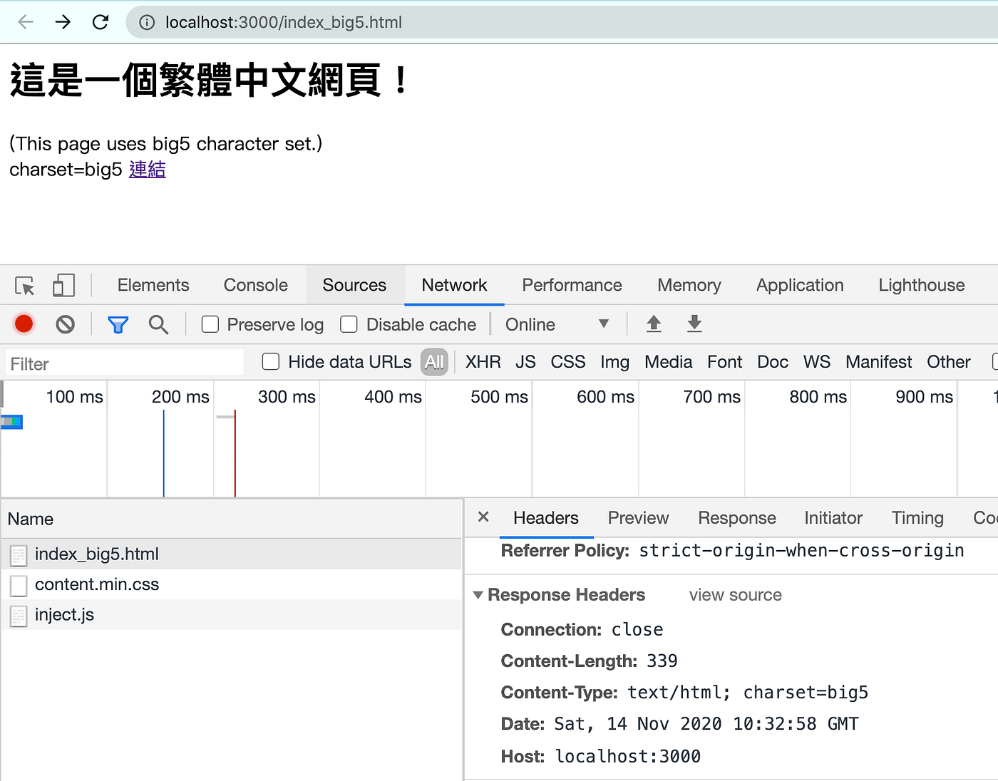
Task: Open network search magnifier icon
Action: point(158,325)
